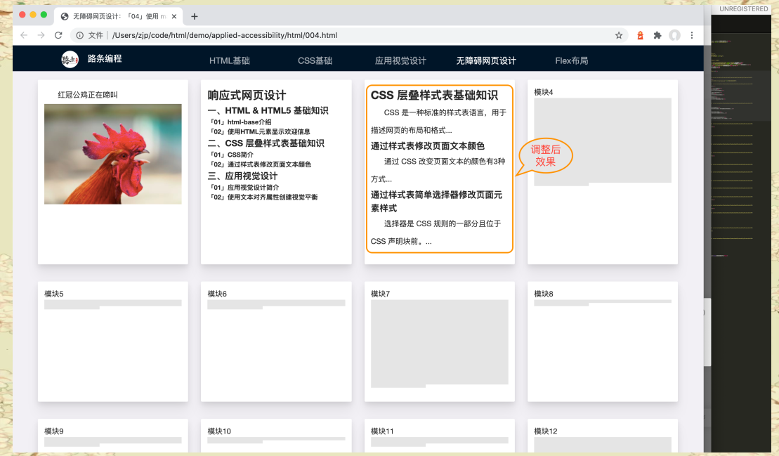Click the 模块7 label
This screenshot has height=456, width=779.
pos(380,294)
